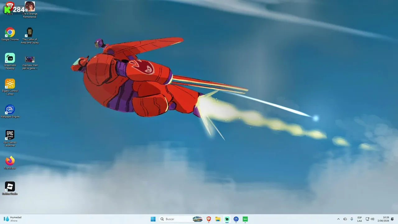
Task: Open the volume speaker control
Action: [x=373, y=219]
